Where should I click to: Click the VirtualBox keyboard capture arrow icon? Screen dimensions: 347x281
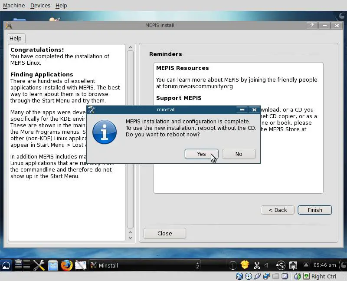click(x=306, y=276)
